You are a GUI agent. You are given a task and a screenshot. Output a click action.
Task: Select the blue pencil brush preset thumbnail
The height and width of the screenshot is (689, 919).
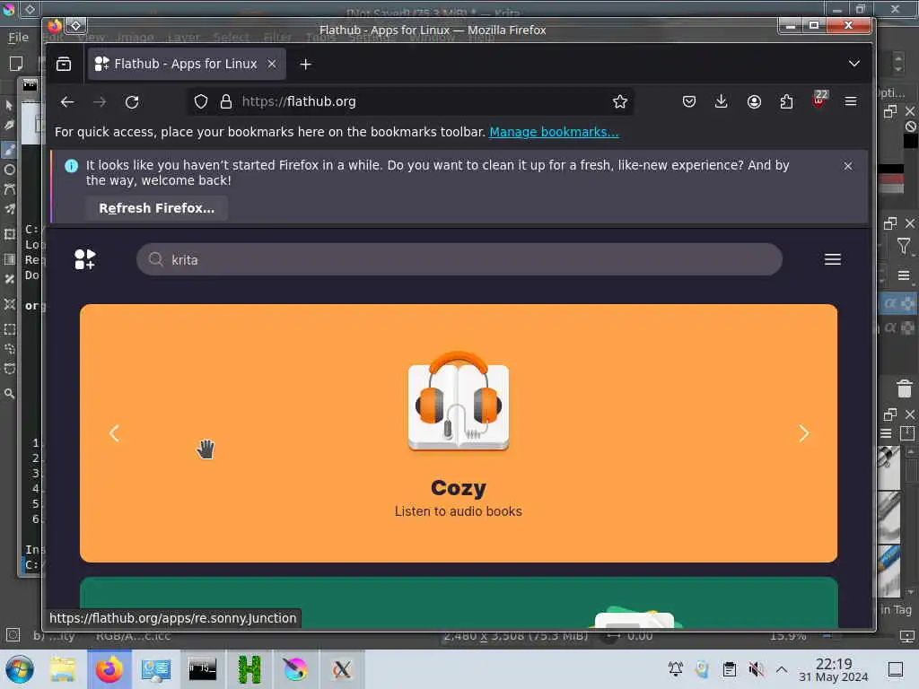click(x=888, y=570)
